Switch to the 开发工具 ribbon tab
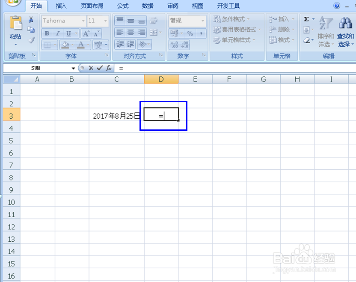Viewport: 356px width, 282px height. 228,6
